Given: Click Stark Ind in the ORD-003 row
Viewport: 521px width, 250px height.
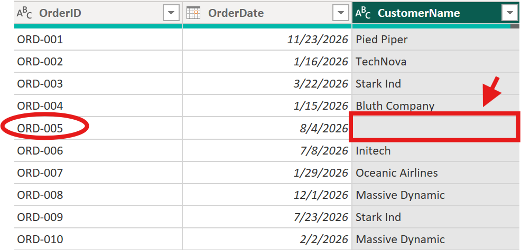Looking at the screenshot, I should [436, 83].
